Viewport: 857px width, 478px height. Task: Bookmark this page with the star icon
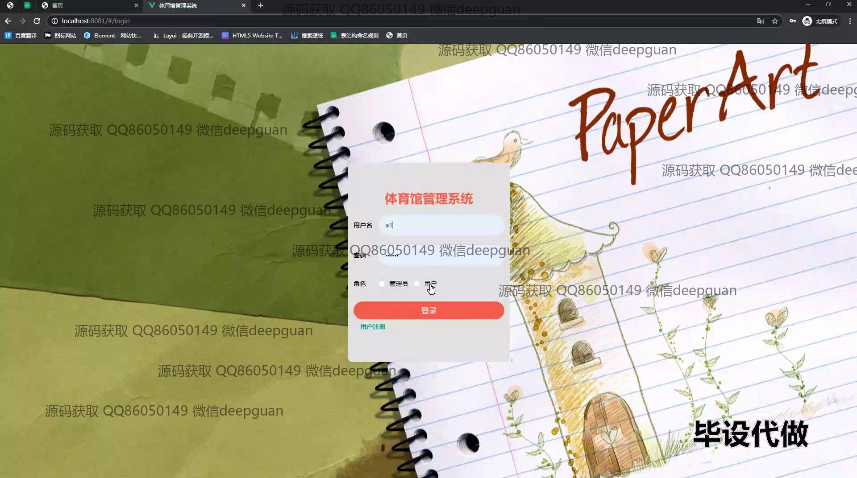coord(775,21)
